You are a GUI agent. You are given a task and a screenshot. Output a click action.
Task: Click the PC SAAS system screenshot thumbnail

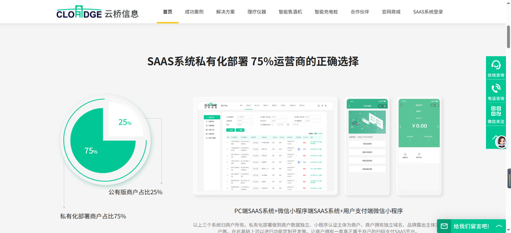point(265,146)
